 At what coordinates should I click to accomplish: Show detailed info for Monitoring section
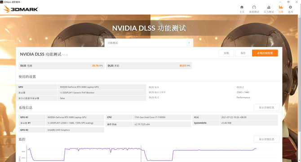(266, 139)
